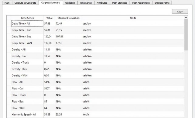Image resolution: width=195 pixels, height=118 pixels.
Task: Select the 'Flow - Car' row label
Action: coord(18,88)
